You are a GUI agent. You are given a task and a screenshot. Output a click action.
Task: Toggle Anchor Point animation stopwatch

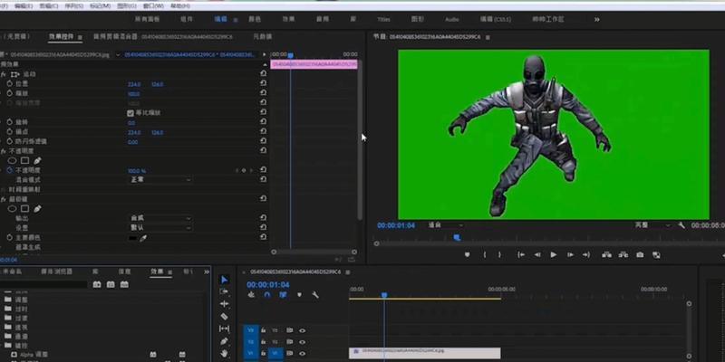click(x=9, y=131)
